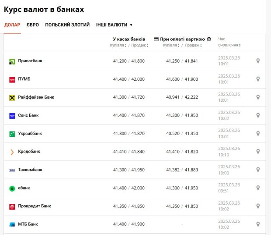The image size is (271, 235).
Task: Open the map pin for MTB Bank
Action: [x=258, y=224]
